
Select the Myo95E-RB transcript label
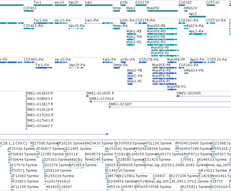pos(156,26)
